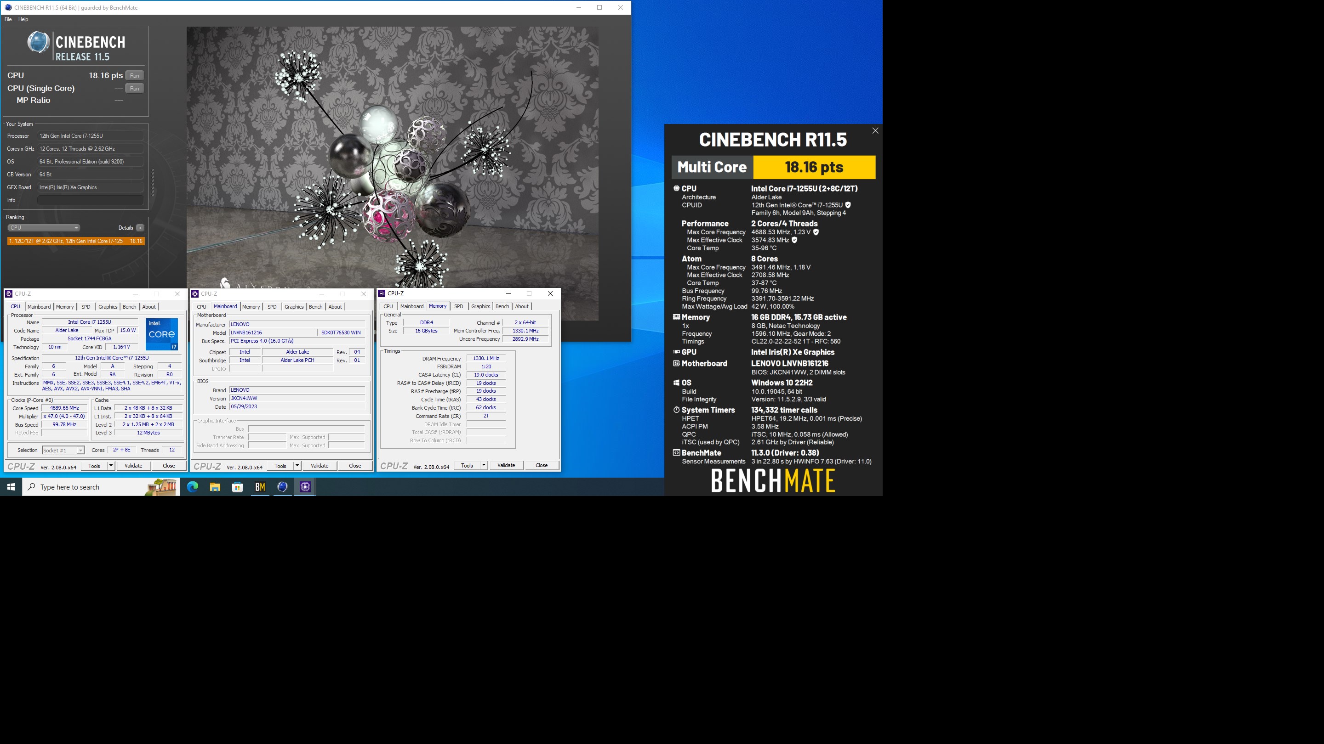Image resolution: width=1324 pixels, height=744 pixels.
Task: Click the CPUID verified shield icon
Action: click(x=848, y=205)
